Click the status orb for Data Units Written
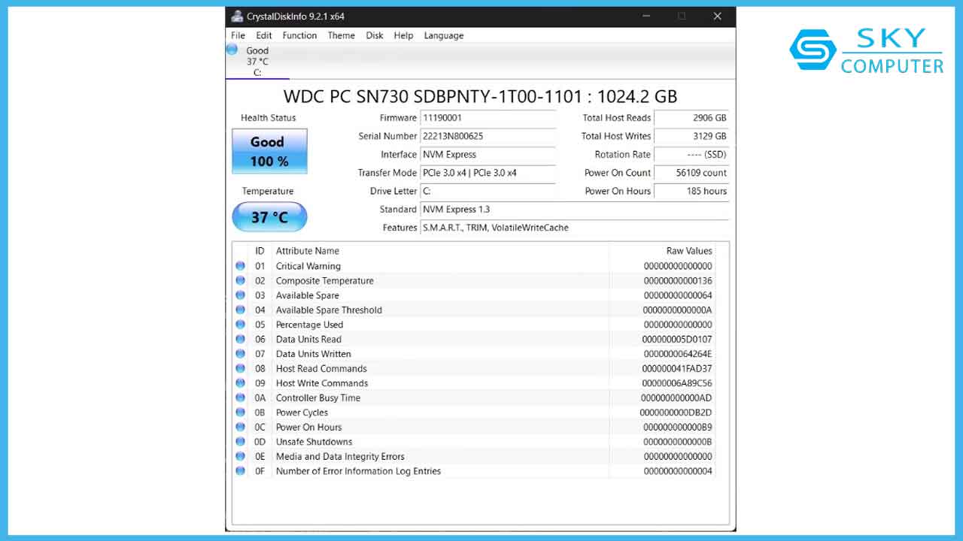This screenshot has width=963, height=541. [x=240, y=354]
